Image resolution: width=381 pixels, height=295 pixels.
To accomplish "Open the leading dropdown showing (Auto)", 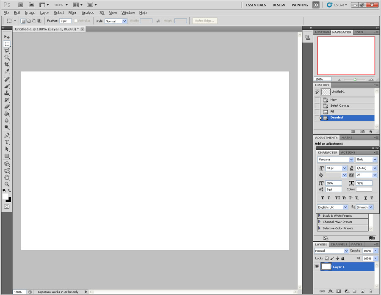I will pyautogui.click(x=375, y=168).
